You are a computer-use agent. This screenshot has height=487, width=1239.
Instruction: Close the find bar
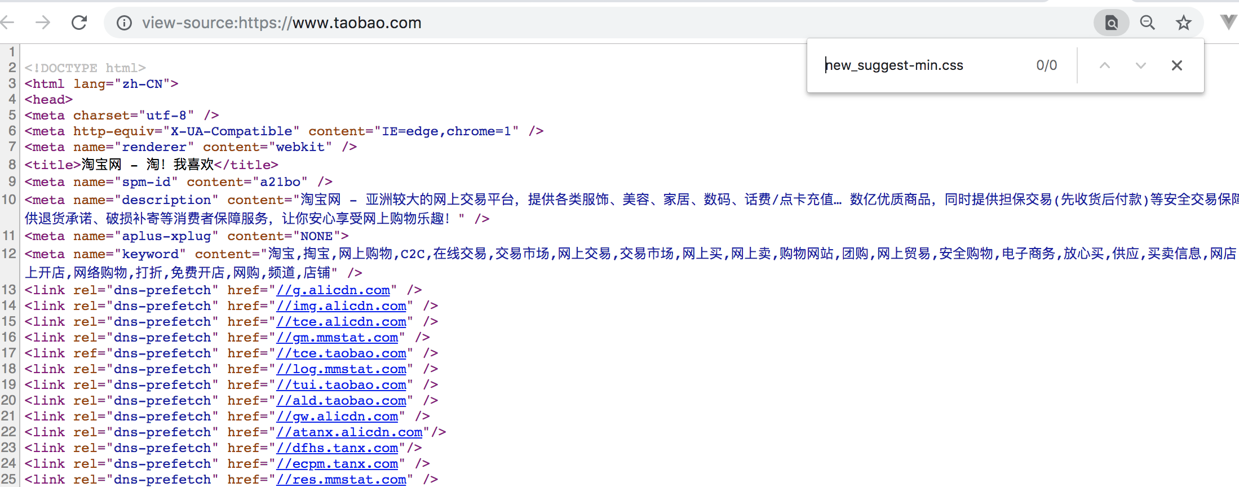coord(1177,65)
